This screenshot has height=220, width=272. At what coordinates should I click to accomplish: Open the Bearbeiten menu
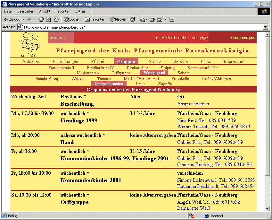pos(26,11)
